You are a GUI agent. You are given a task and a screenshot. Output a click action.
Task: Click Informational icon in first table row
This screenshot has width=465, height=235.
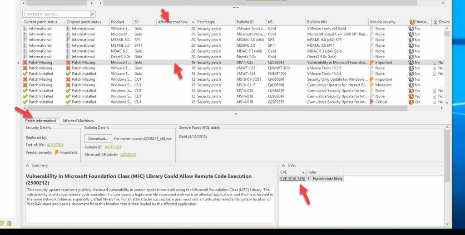(25, 29)
